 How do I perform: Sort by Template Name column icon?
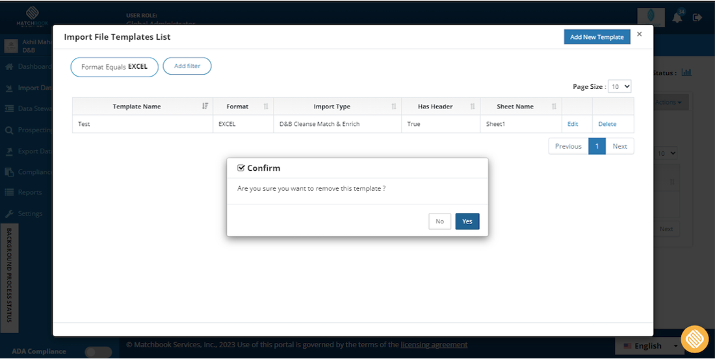205,106
